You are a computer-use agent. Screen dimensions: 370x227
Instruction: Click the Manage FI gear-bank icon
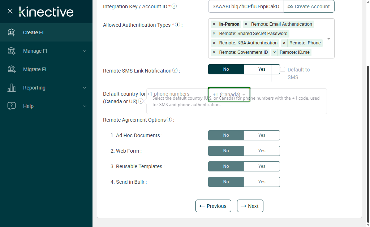tap(12, 51)
